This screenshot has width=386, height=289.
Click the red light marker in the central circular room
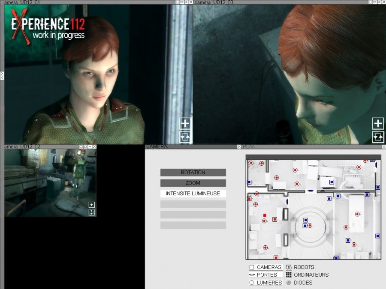310,225
